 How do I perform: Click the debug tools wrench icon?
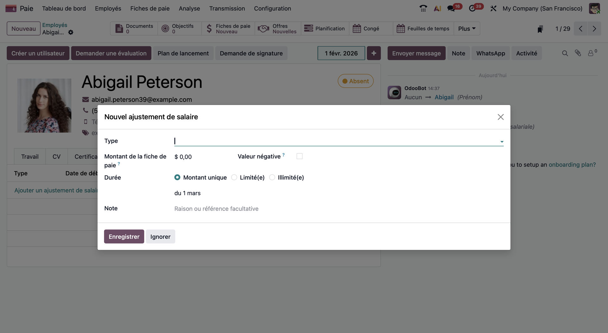point(493,9)
